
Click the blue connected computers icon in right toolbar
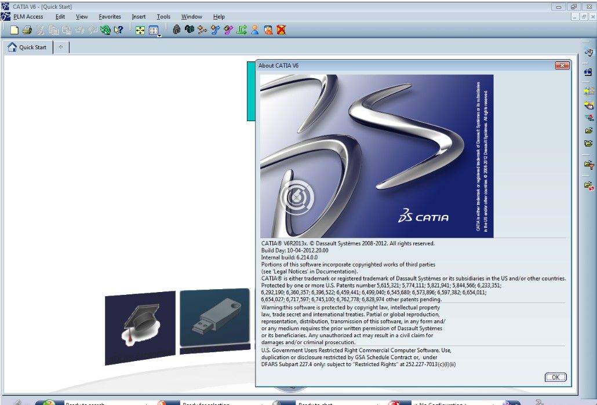(589, 72)
